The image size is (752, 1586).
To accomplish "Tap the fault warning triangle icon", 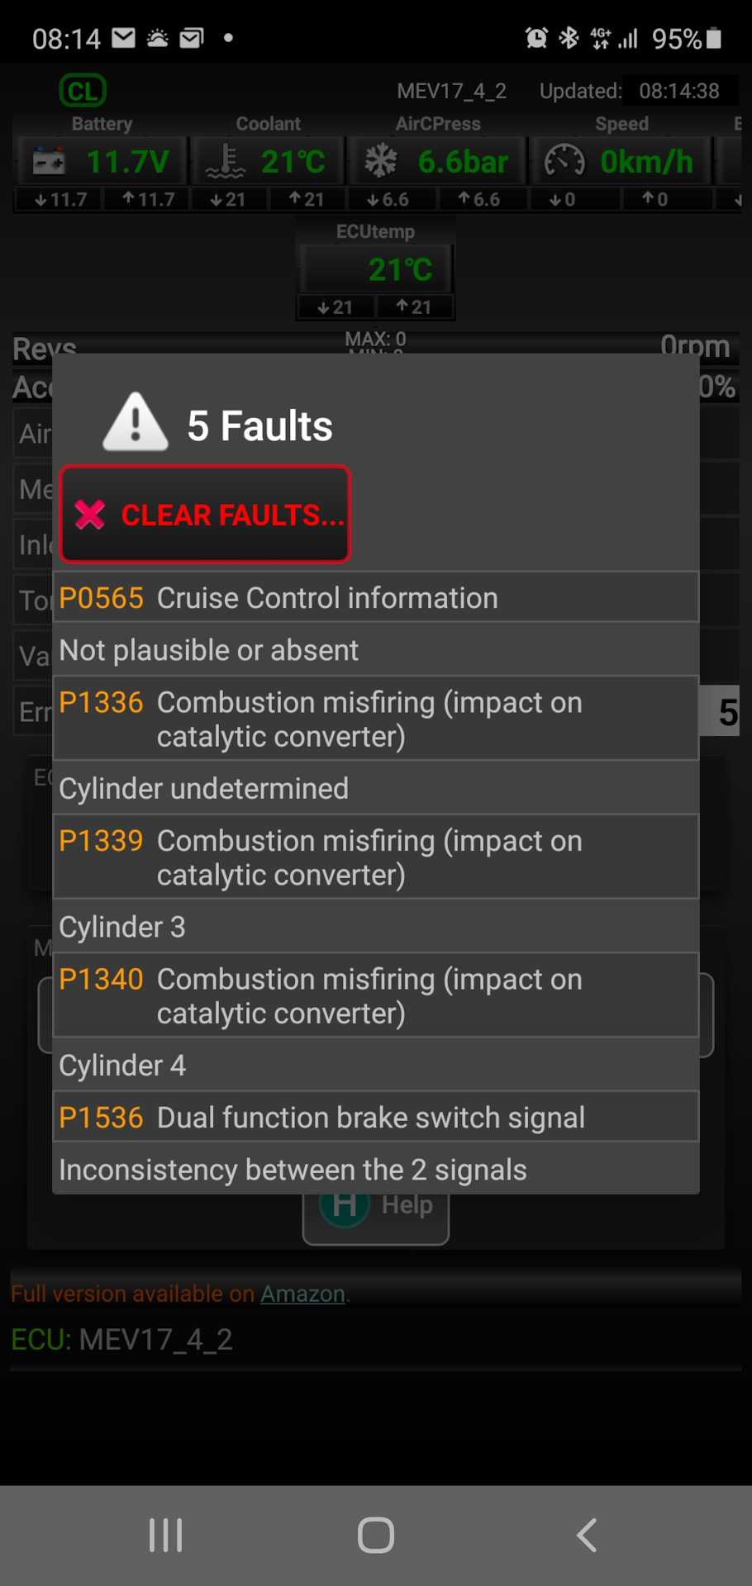I will pos(136,423).
